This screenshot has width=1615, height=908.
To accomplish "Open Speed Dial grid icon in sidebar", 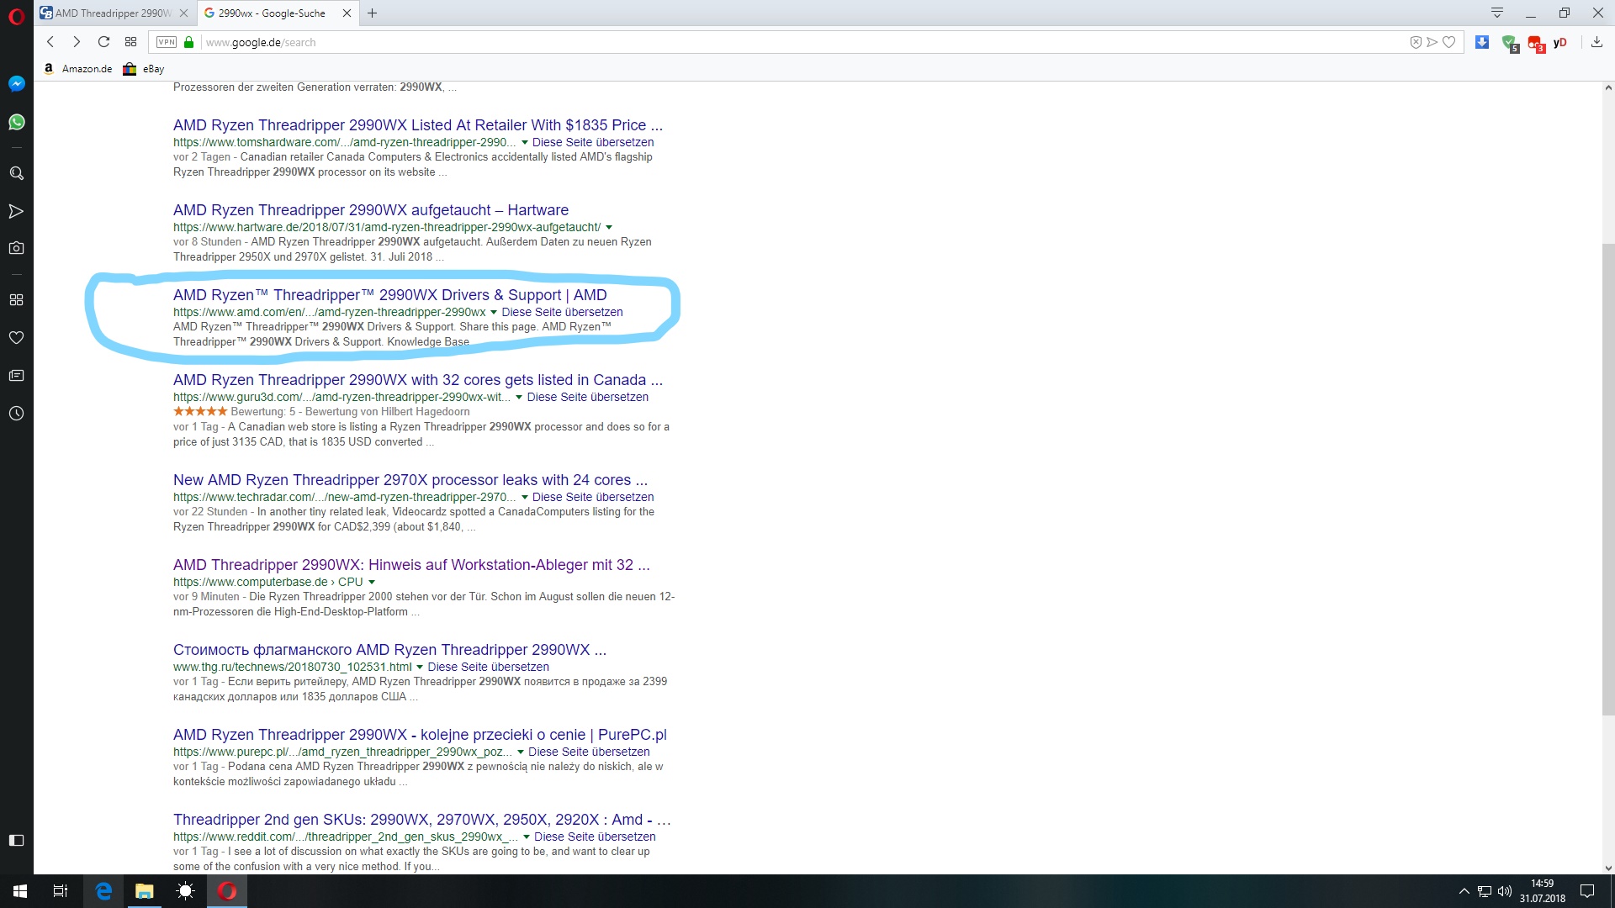I will coord(16,300).
